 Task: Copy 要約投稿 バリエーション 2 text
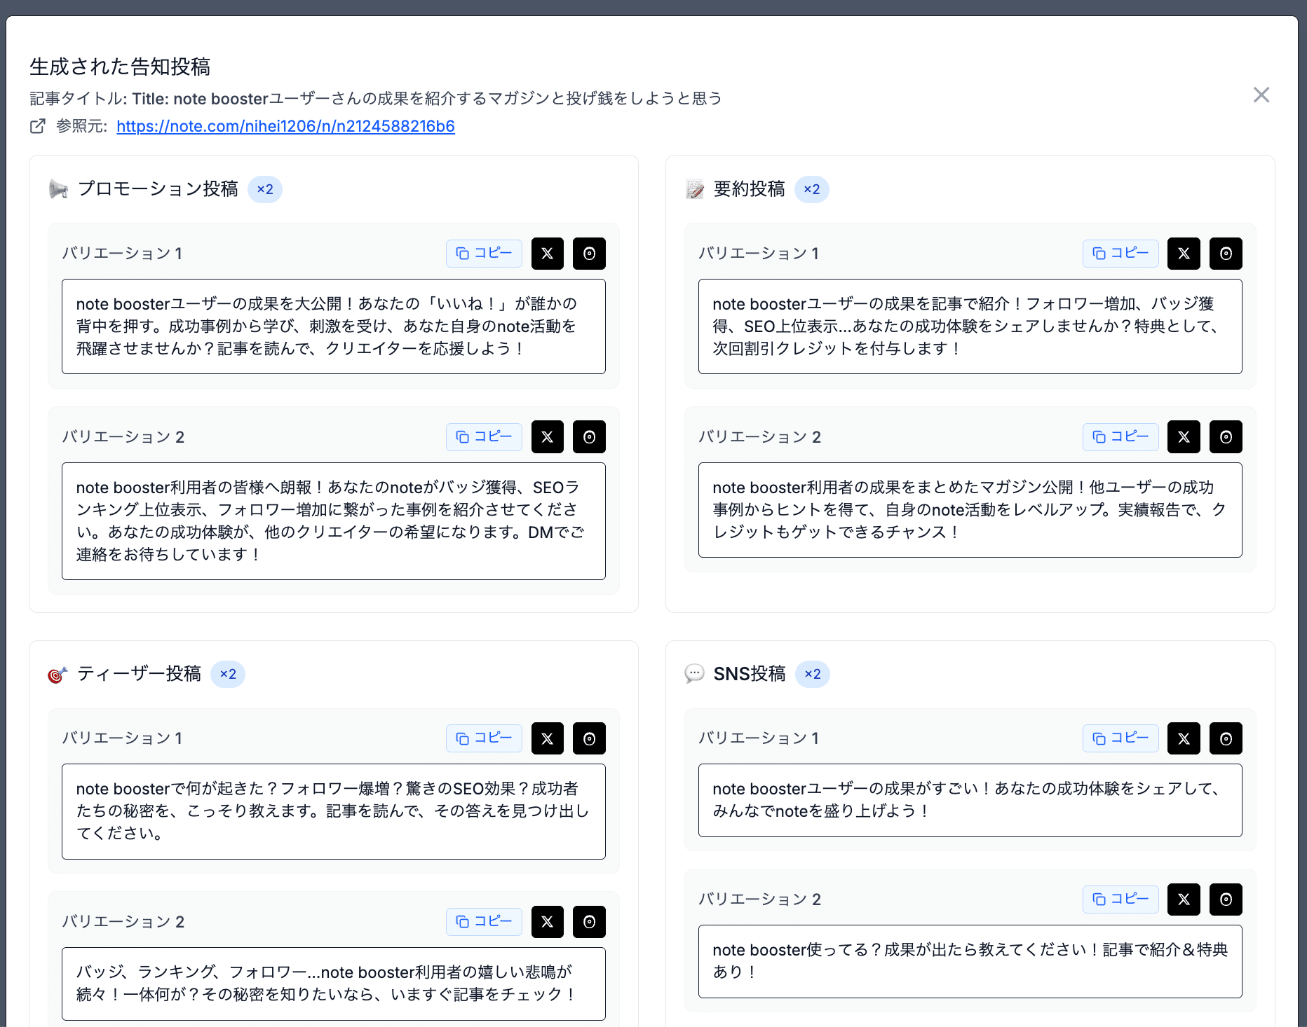1120,437
